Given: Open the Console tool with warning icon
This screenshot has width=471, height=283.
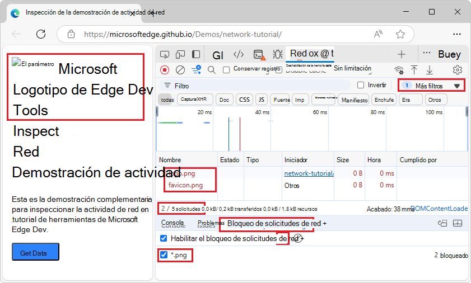Looking at the screenshot, I should pyautogui.click(x=259, y=55).
